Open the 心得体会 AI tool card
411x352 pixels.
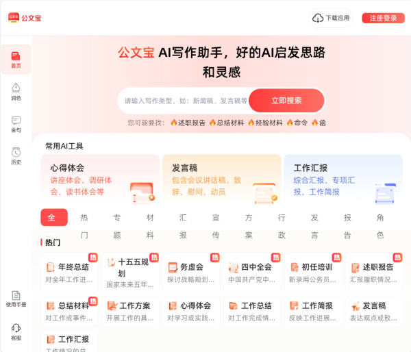click(100, 180)
